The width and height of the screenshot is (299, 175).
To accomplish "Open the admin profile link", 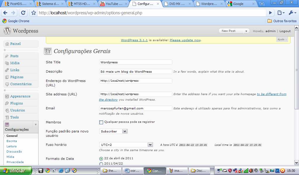I will (x=270, y=31).
